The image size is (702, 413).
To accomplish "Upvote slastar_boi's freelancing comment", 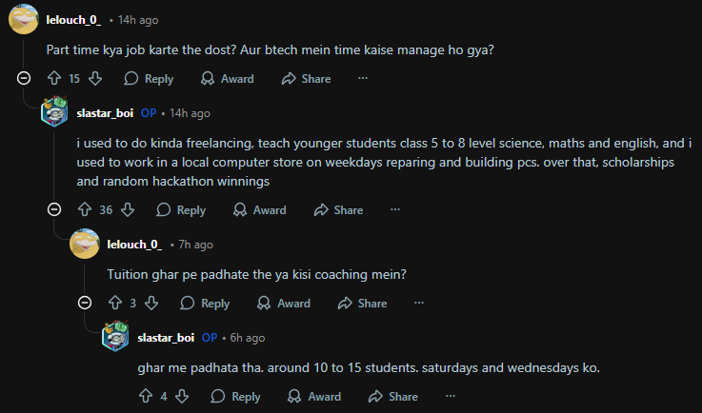I will [x=84, y=209].
